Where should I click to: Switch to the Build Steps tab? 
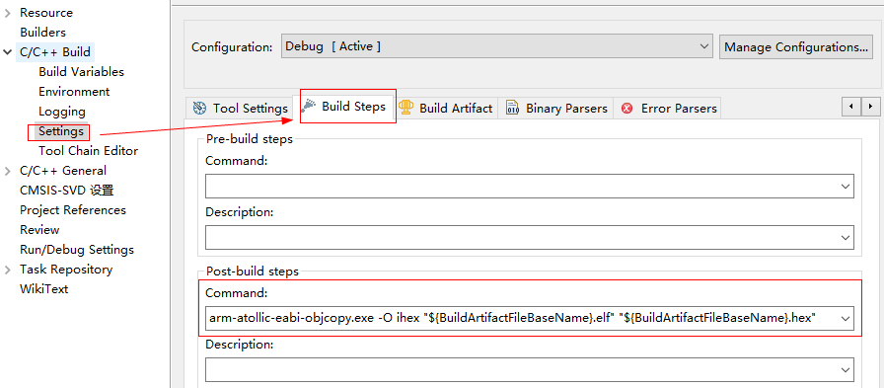coord(345,106)
